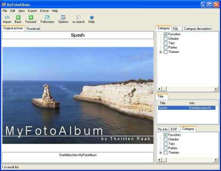Viewport: 221px width, 171px height.
Task: Click right scroll arrow in top category tree
Action: [216, 89]
